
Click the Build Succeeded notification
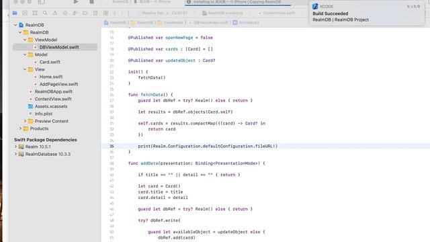pyautogui.click(x=367, y=13)
